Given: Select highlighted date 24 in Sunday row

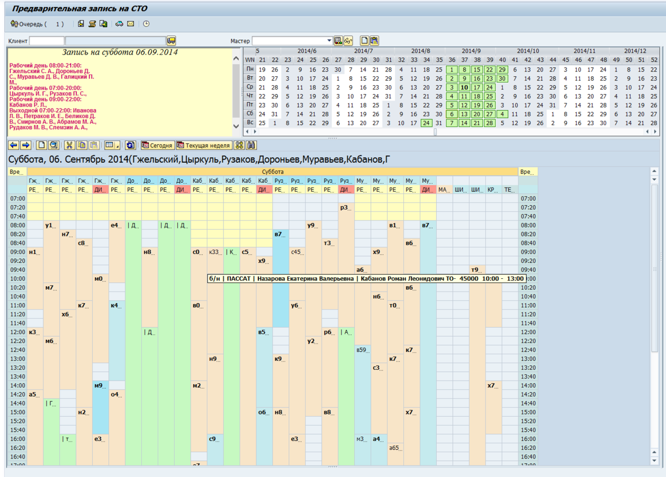Looking at the screenshot, I should [x=426, y=123].
